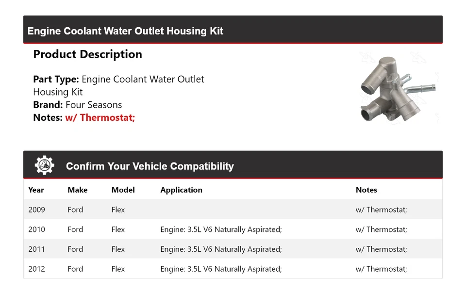
Task: Click the Application column header
Action: 181,190
